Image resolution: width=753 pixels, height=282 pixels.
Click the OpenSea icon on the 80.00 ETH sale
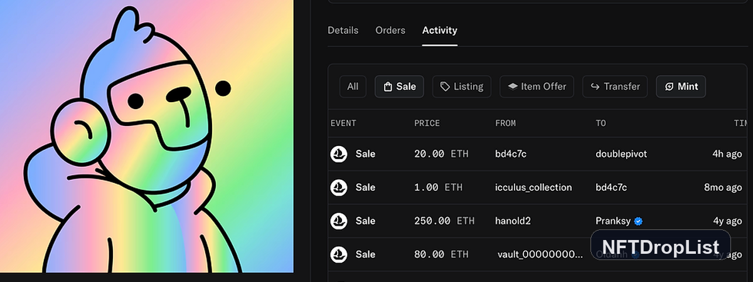tap(339, 254)
